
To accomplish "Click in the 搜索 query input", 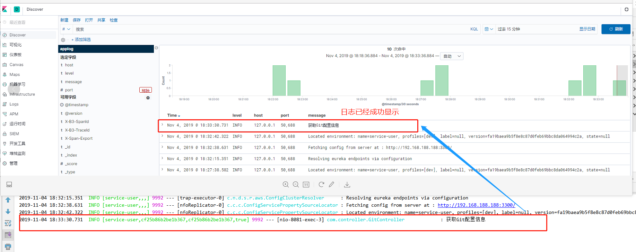I will (270, 29).
